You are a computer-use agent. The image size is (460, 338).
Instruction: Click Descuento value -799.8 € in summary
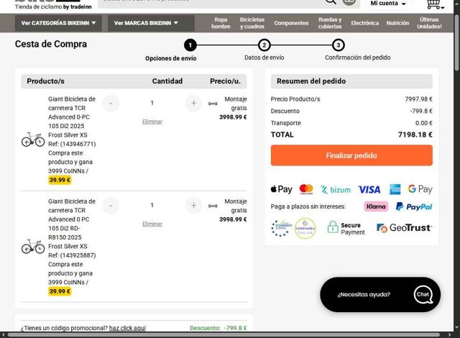click(x=421, y=111)
